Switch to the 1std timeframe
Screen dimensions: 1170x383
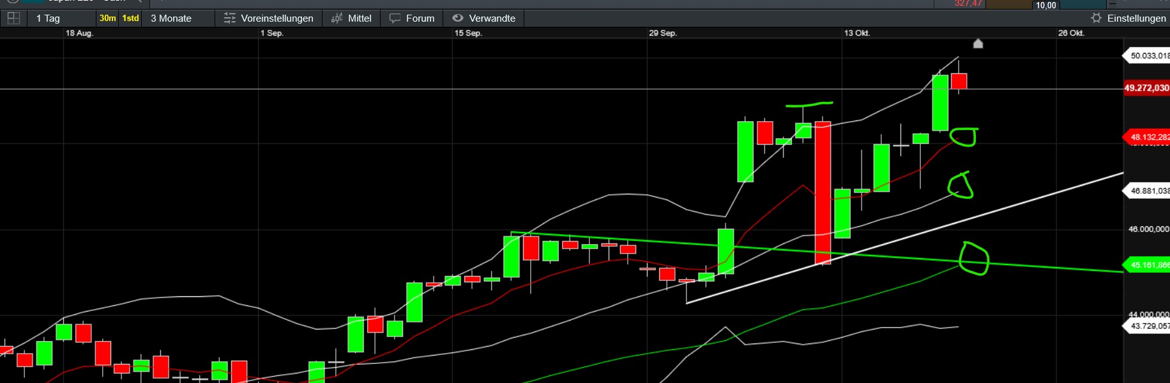pos(130,18)
